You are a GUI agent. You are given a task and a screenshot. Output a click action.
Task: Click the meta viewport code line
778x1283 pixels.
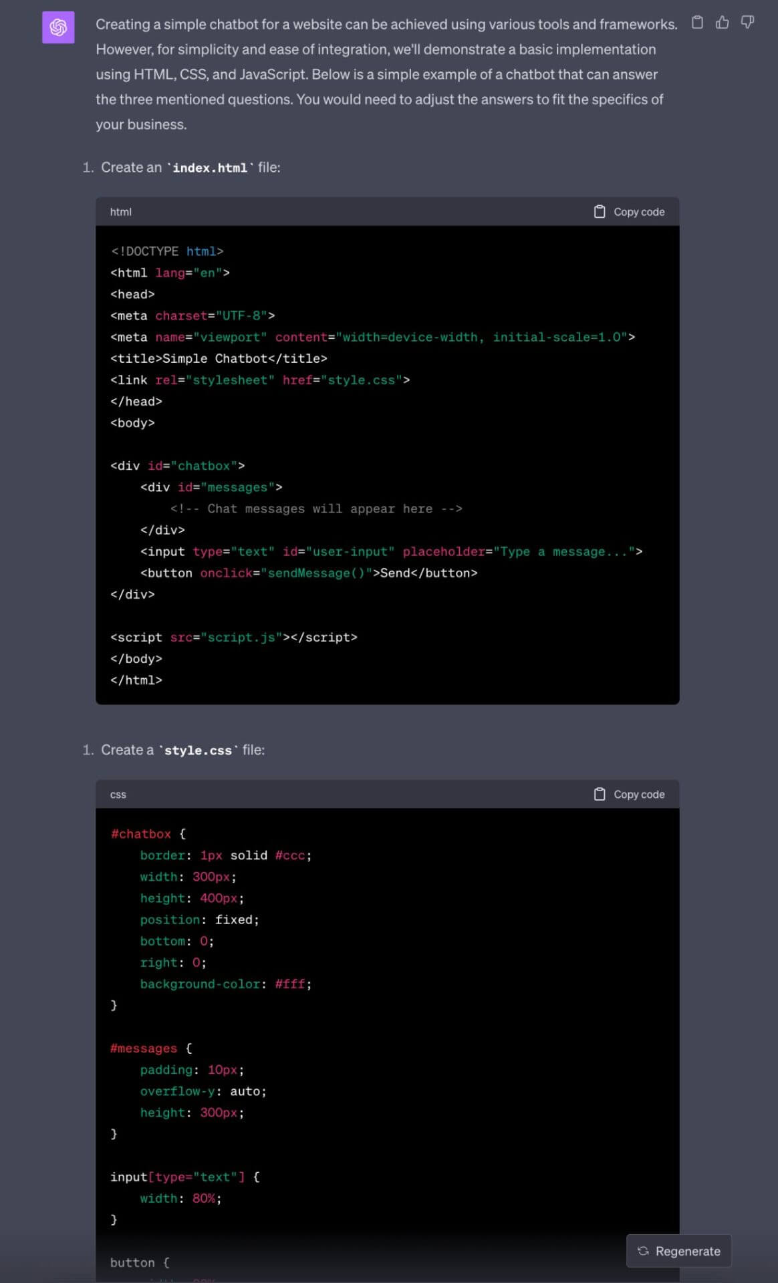(x=373, y=337)
